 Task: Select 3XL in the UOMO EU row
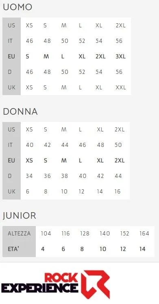[x=120, y=56]
